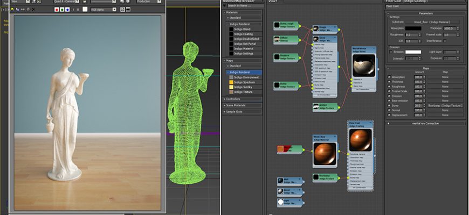Select Indigo Blend material icon
The height and width of the screenshot is (215, 469).
[231, 29]
